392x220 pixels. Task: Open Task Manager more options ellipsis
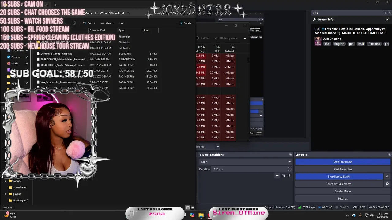coord(244,38)
